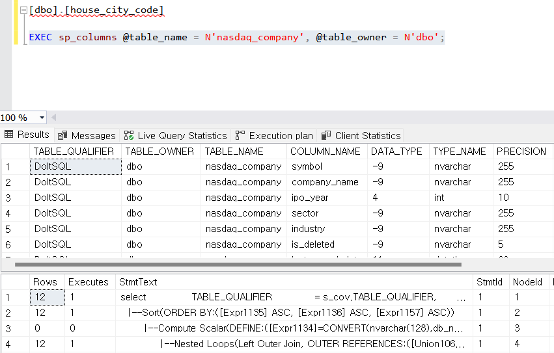Select the DATA_TYPE column header

398,151
